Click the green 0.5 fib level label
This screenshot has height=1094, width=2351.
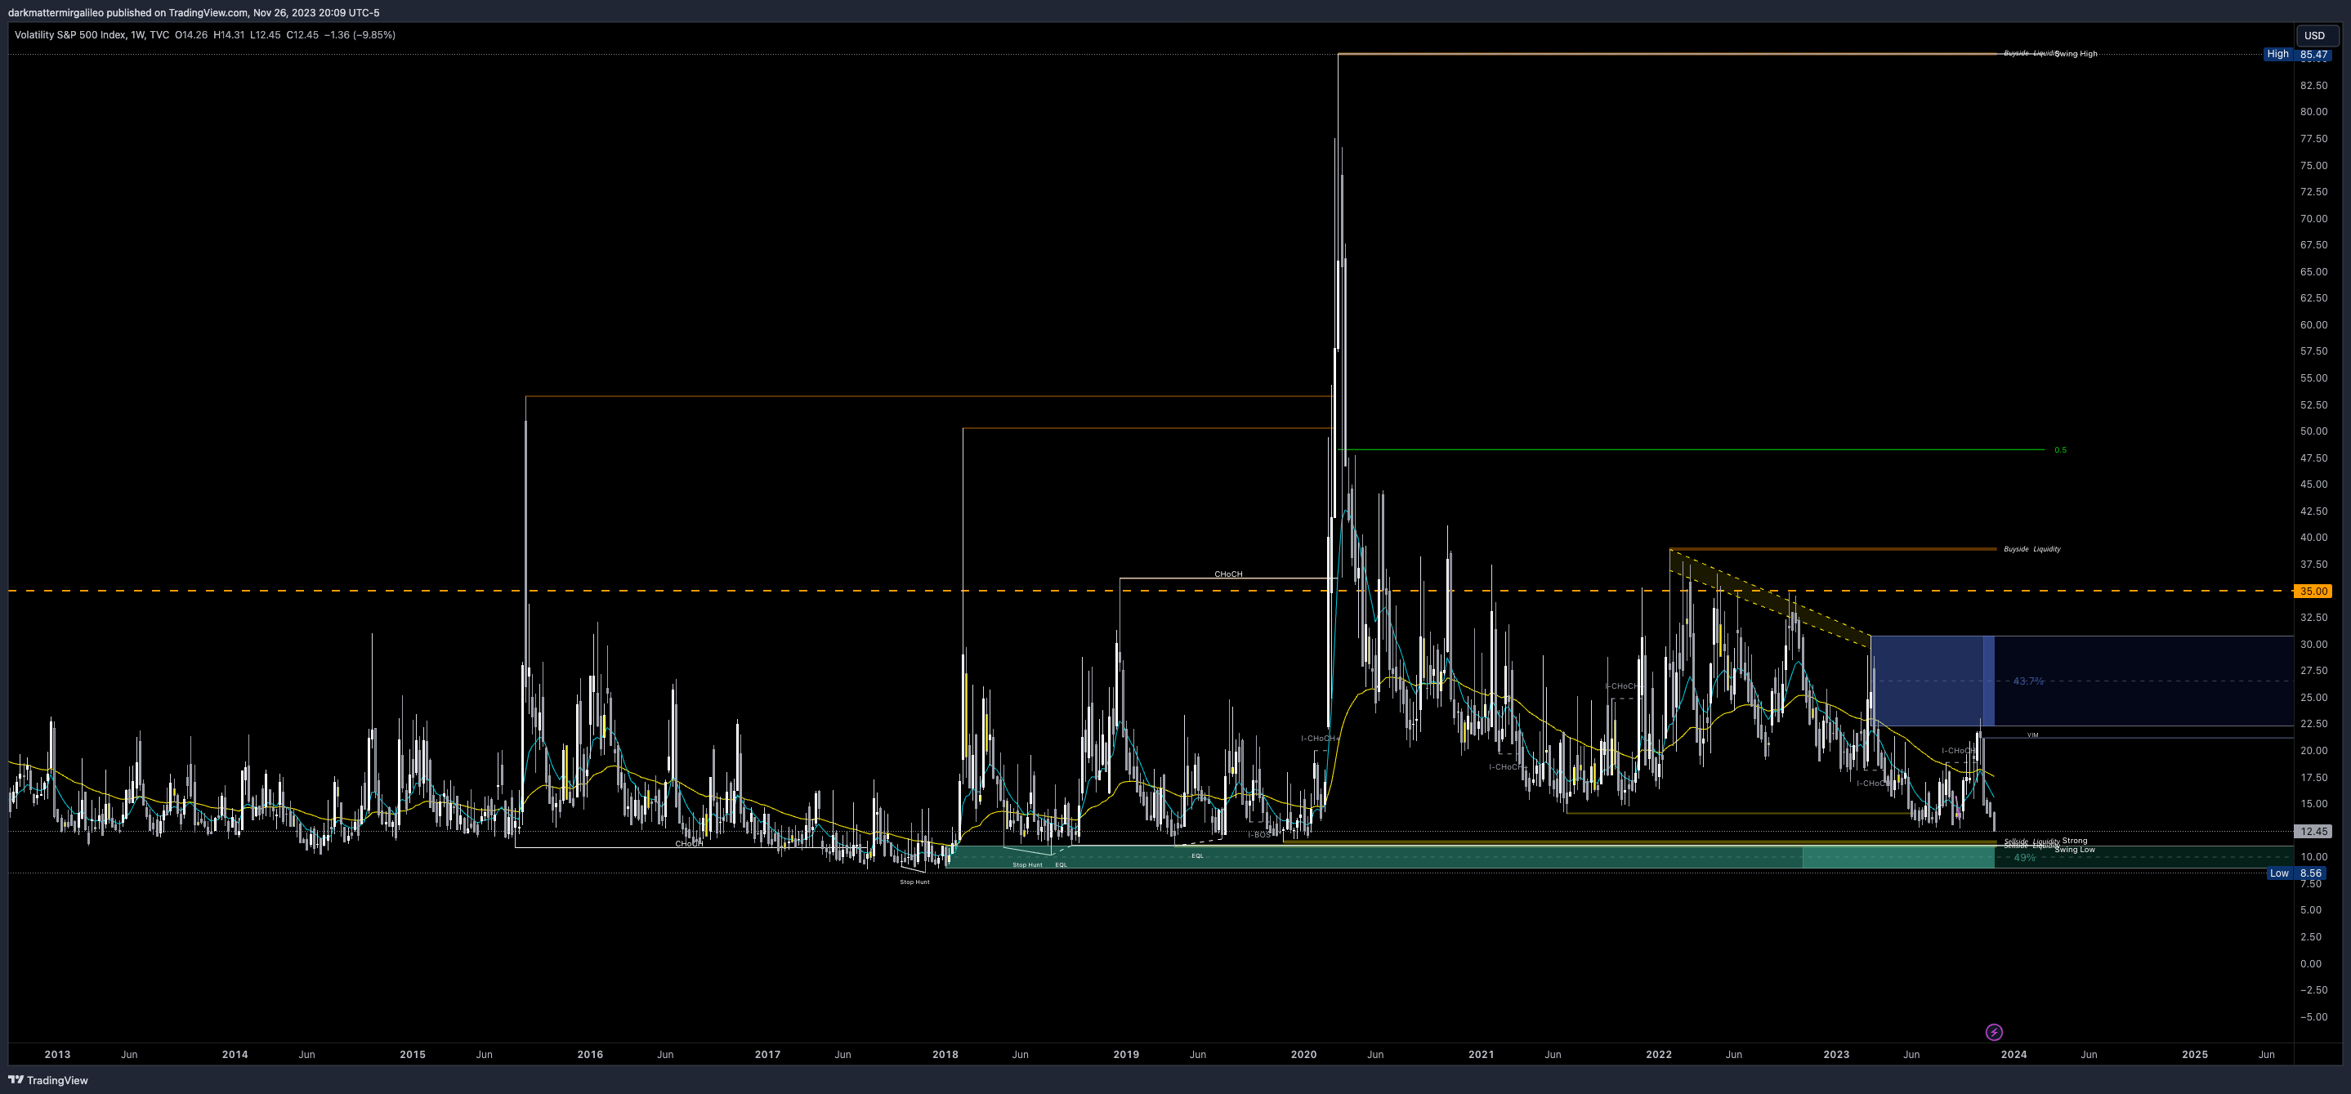(x=2060, y=450)
